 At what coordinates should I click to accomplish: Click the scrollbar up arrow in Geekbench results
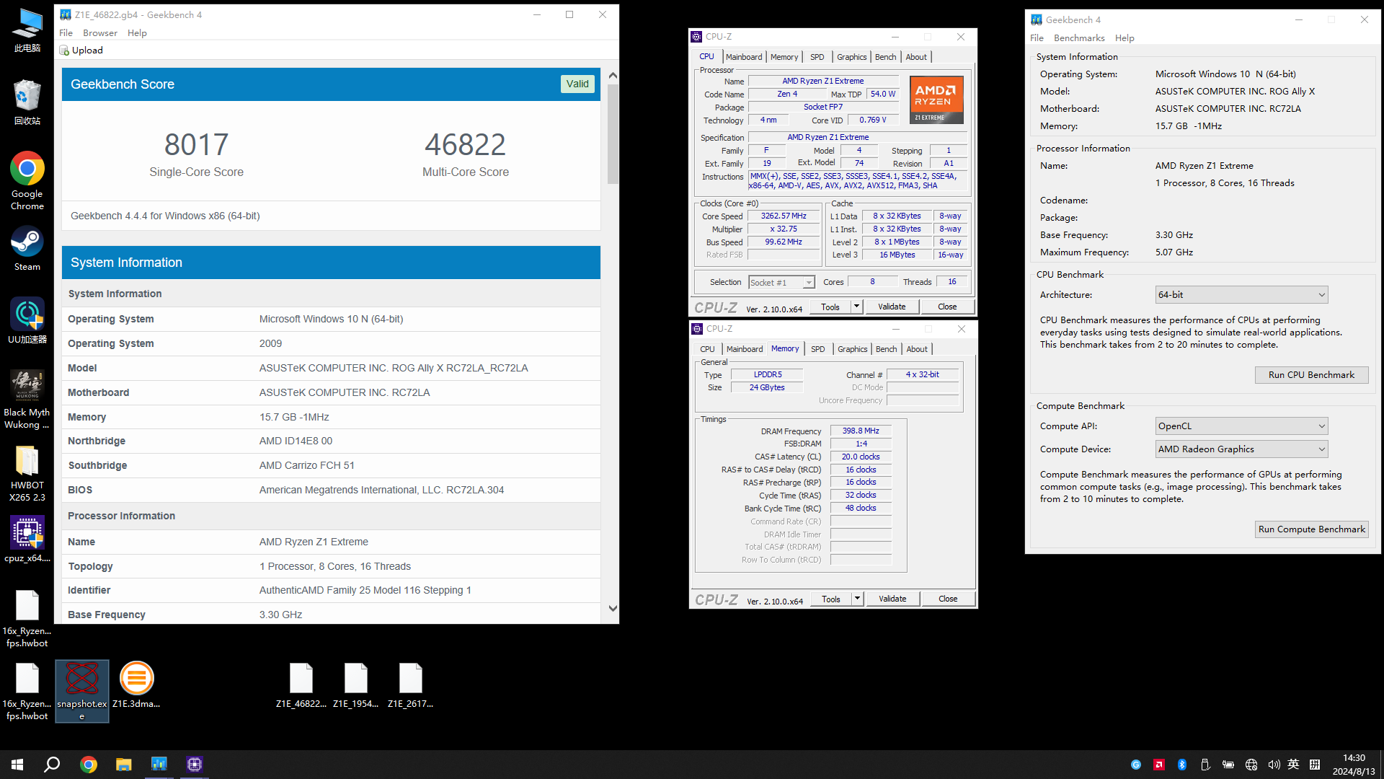tap(613, 75)
